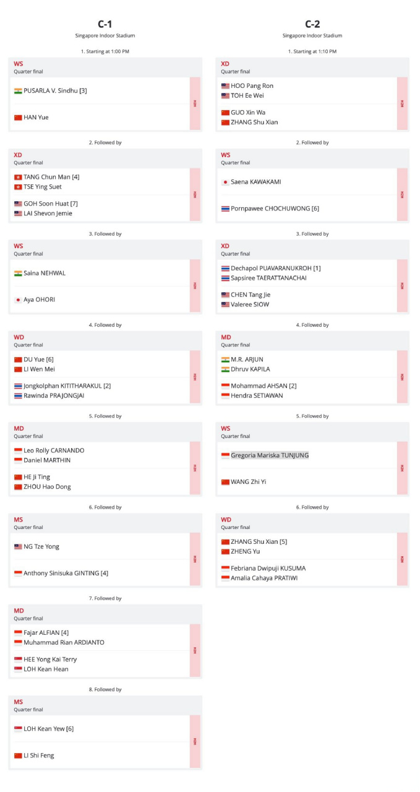This screenshot has width=420, height=792.
Task: View H2H for NG Tze Yong vs GINTING
Action: click(x=195, y=559)
